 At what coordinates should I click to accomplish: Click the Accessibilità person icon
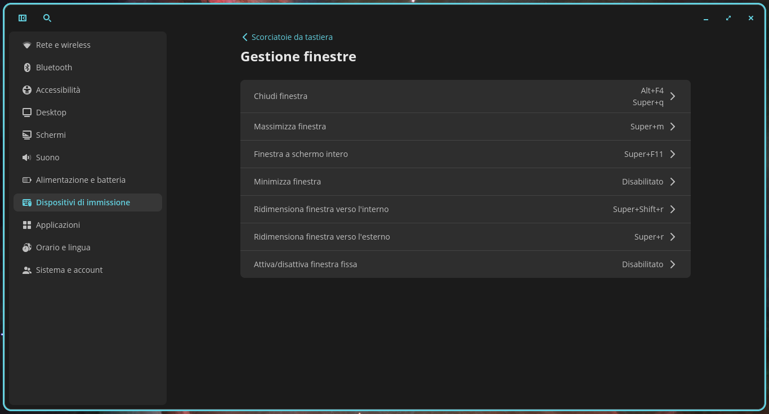point(27,90)
